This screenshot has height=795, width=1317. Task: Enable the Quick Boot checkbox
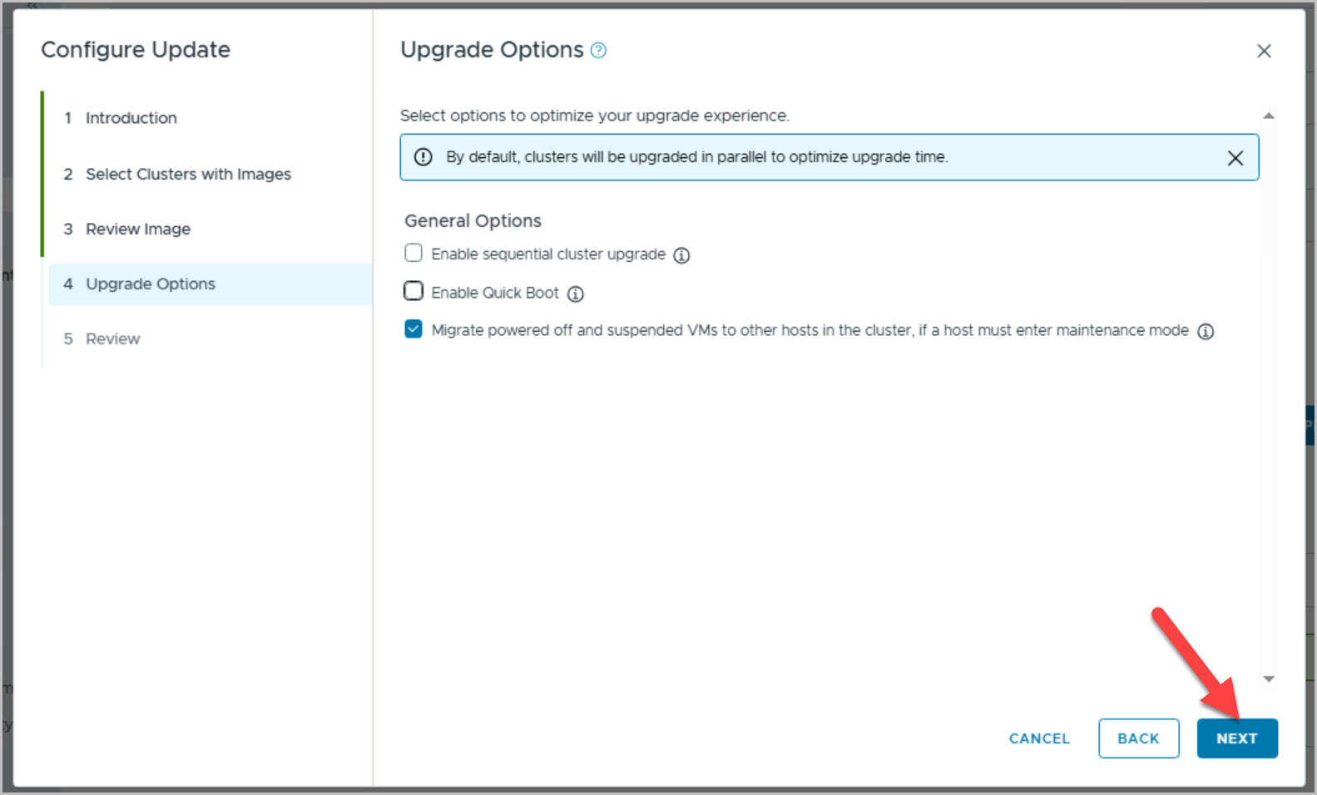point(413,291)
